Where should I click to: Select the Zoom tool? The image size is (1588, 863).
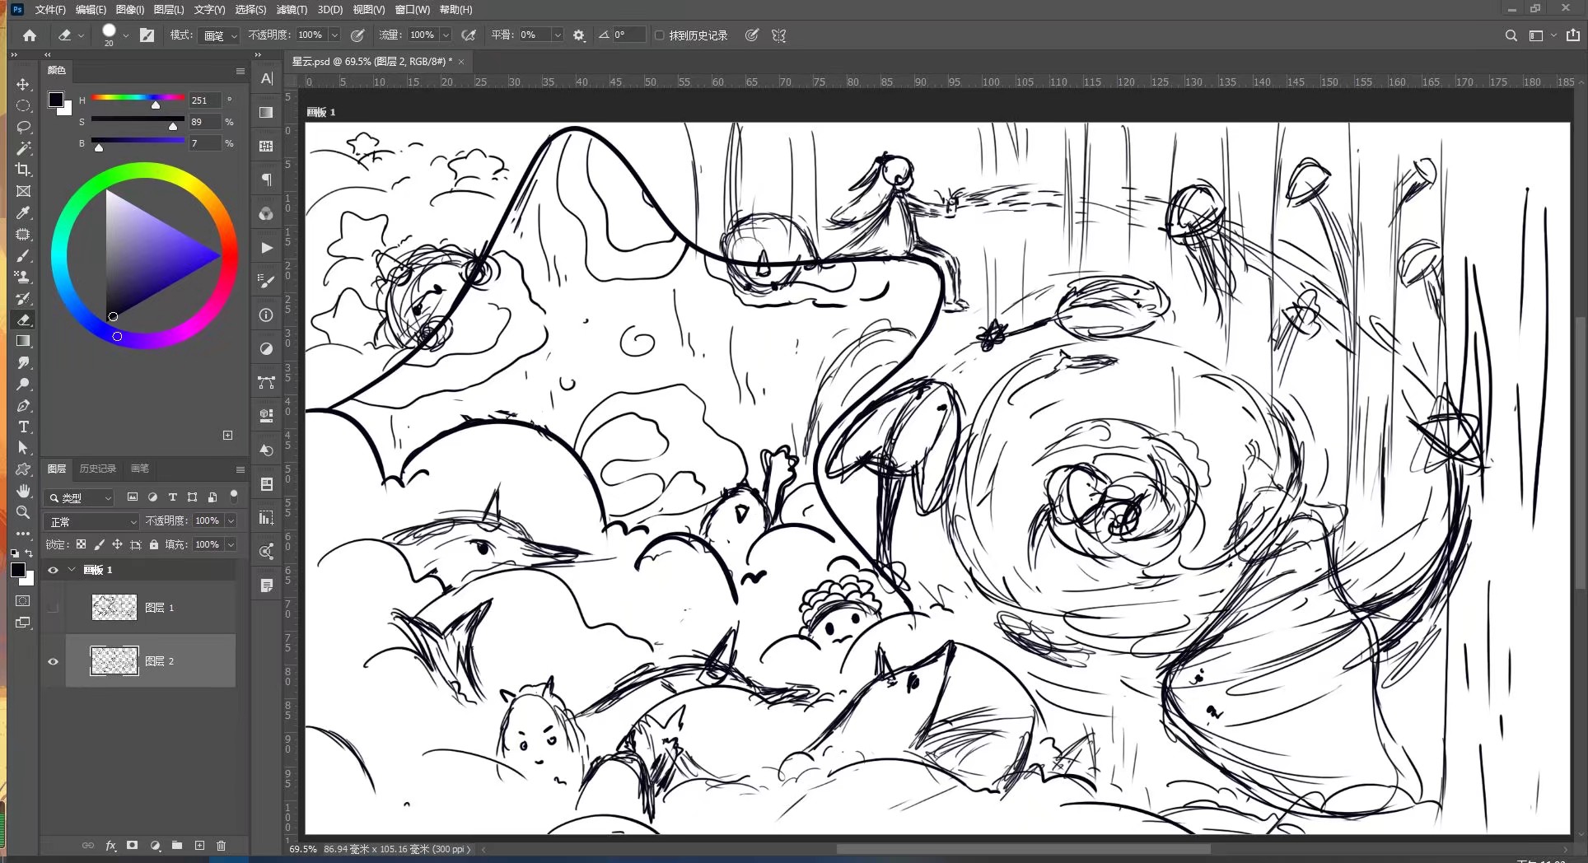(x=23, y=512)
